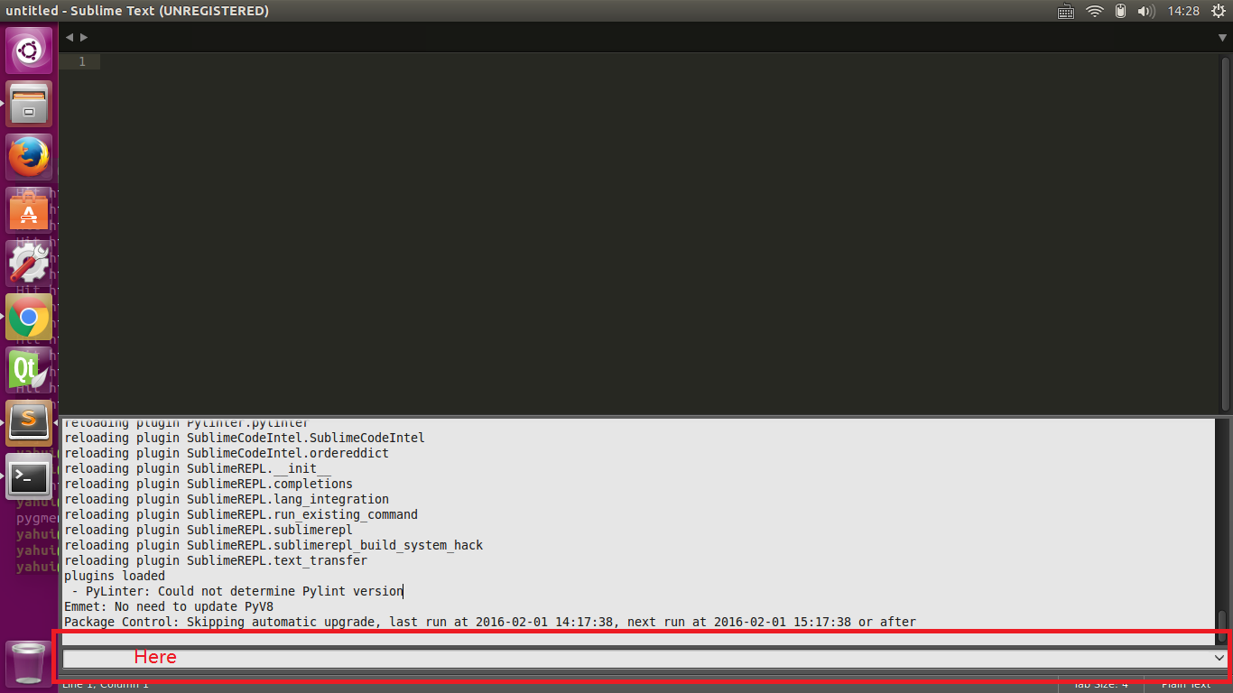Go to previous tab using left arrow
Viewport: 1233px width, 693px height.
70,37
